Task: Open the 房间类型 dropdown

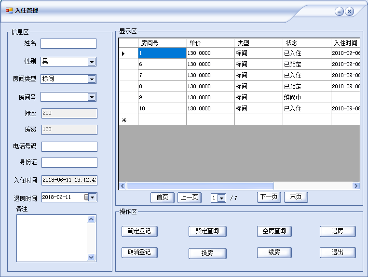Action: (92, 79)
